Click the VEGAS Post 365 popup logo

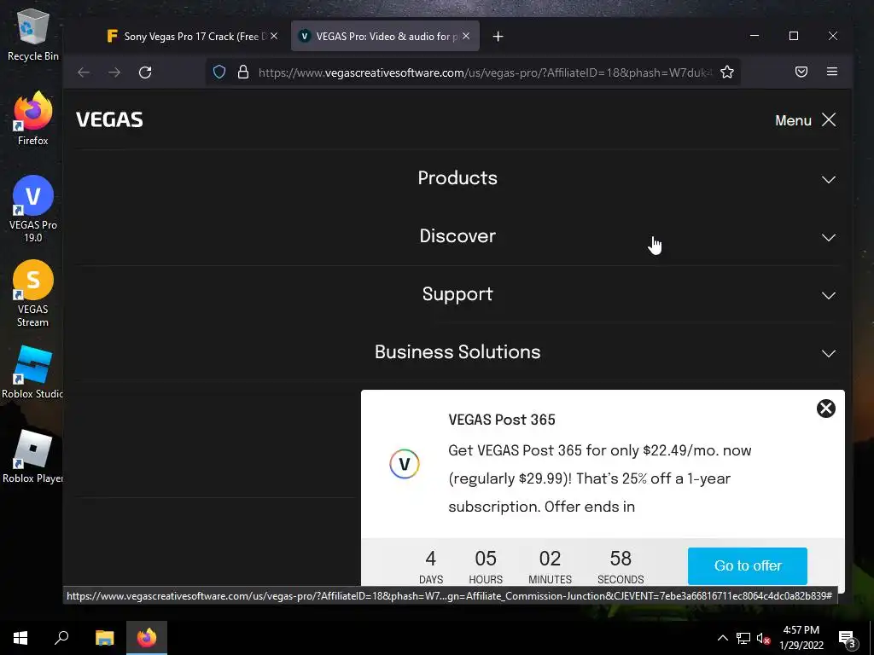[405, 463]
